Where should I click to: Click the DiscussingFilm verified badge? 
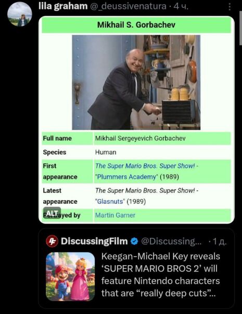[x=134, y=241]
